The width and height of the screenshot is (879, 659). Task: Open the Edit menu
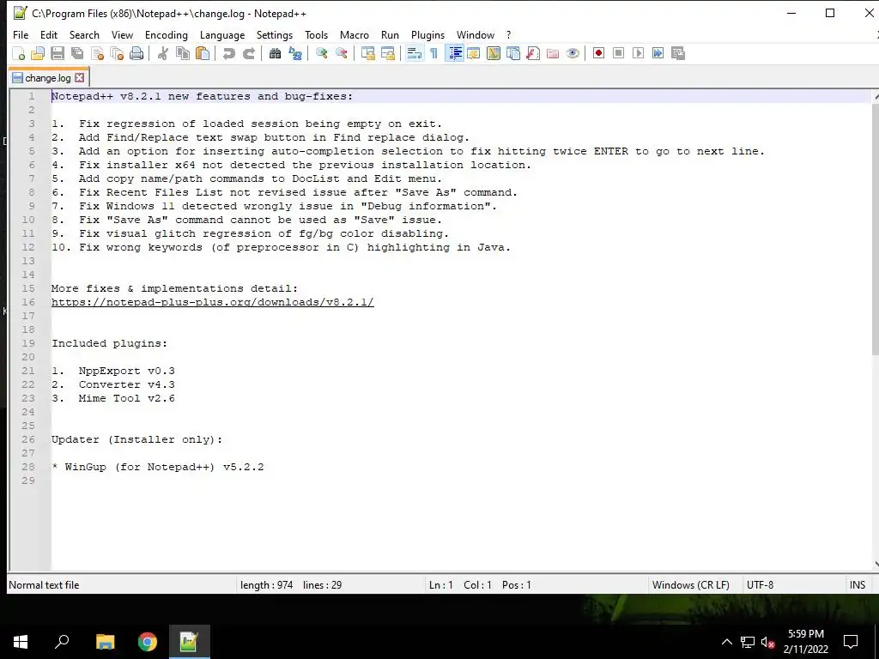pos(49,34)
